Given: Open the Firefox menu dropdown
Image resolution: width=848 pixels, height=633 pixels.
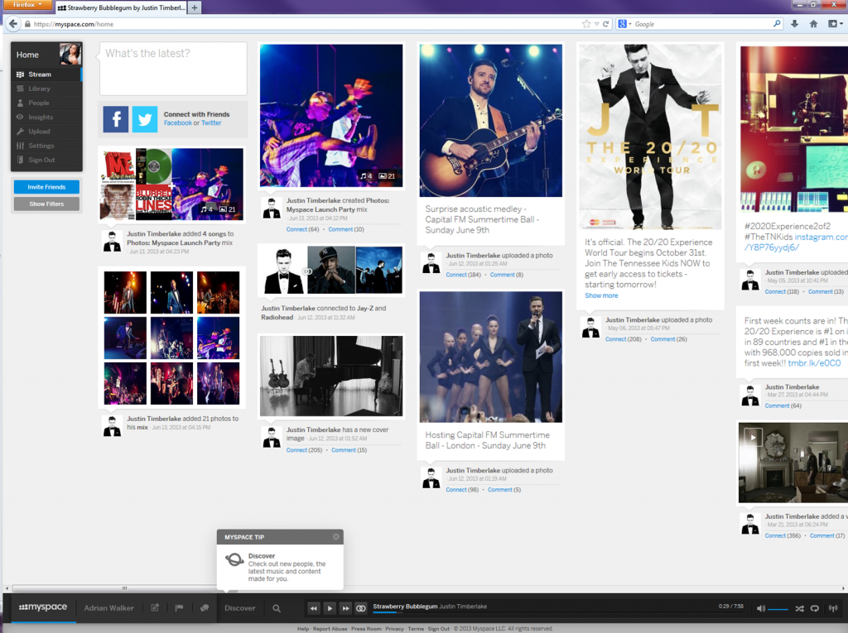Looking at the screenshot, I should (x=28, y=5).
